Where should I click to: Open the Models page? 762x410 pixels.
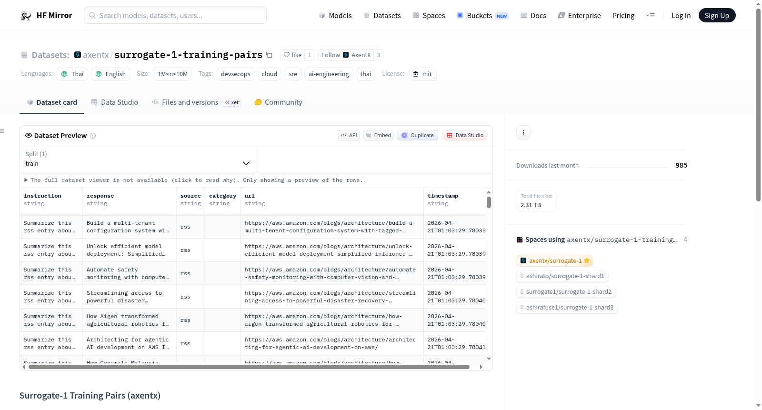click(335, 16)
